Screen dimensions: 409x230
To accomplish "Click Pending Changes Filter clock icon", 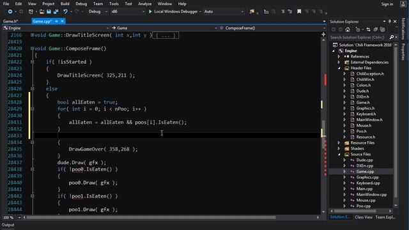I will [358, 29].
